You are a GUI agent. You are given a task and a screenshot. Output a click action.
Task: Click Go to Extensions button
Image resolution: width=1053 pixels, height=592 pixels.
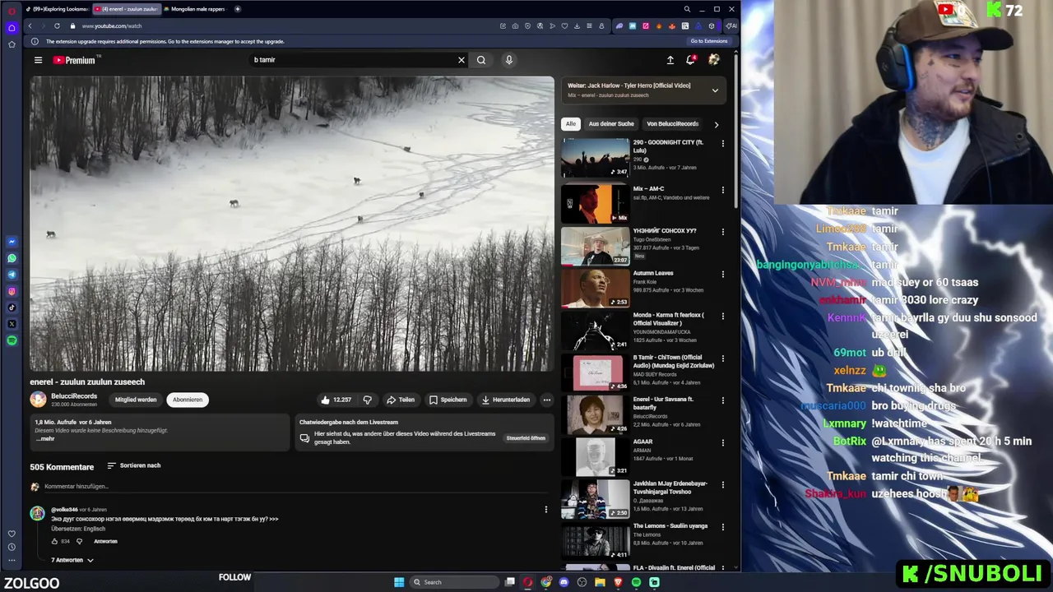(709, 41)
